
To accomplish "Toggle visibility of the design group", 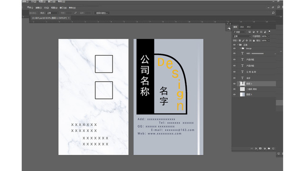I will click(x=234, y=48).
